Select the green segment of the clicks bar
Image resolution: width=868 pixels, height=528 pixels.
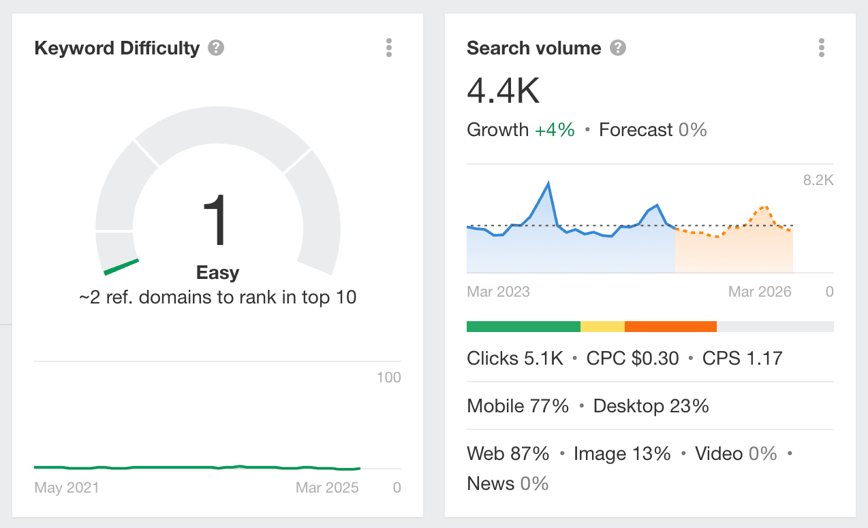point(523,327)
